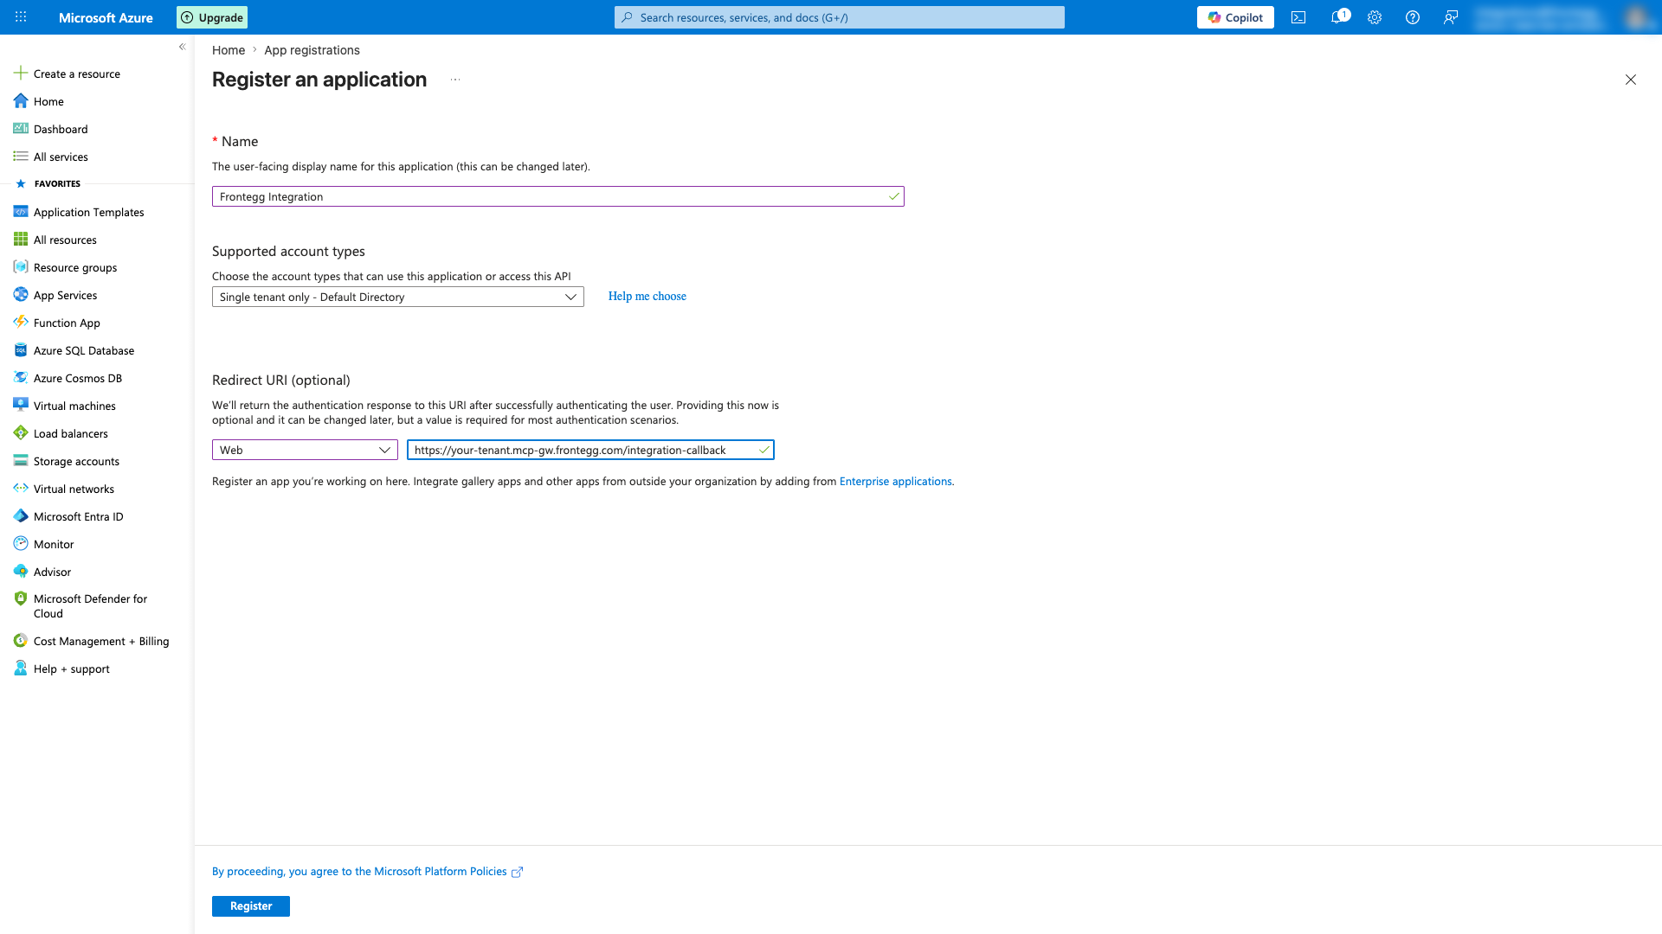
Task: Collapse the left sidebar using the chevrons
Action: coord(182,47)
